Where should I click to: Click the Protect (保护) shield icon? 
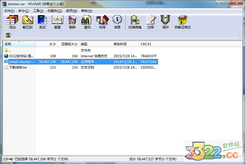coord(165,22)
